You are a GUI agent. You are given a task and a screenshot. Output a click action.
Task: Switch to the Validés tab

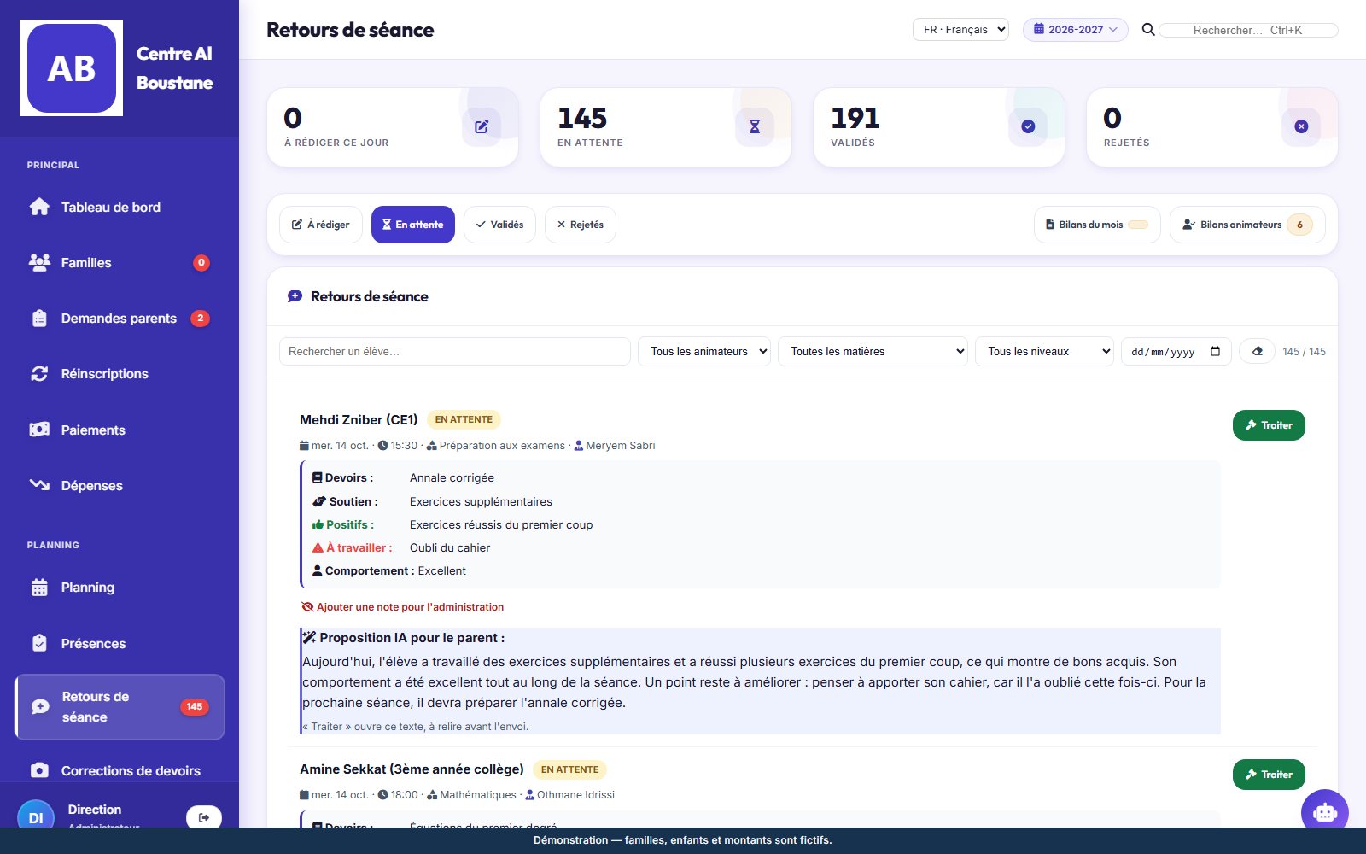(499, 225)
